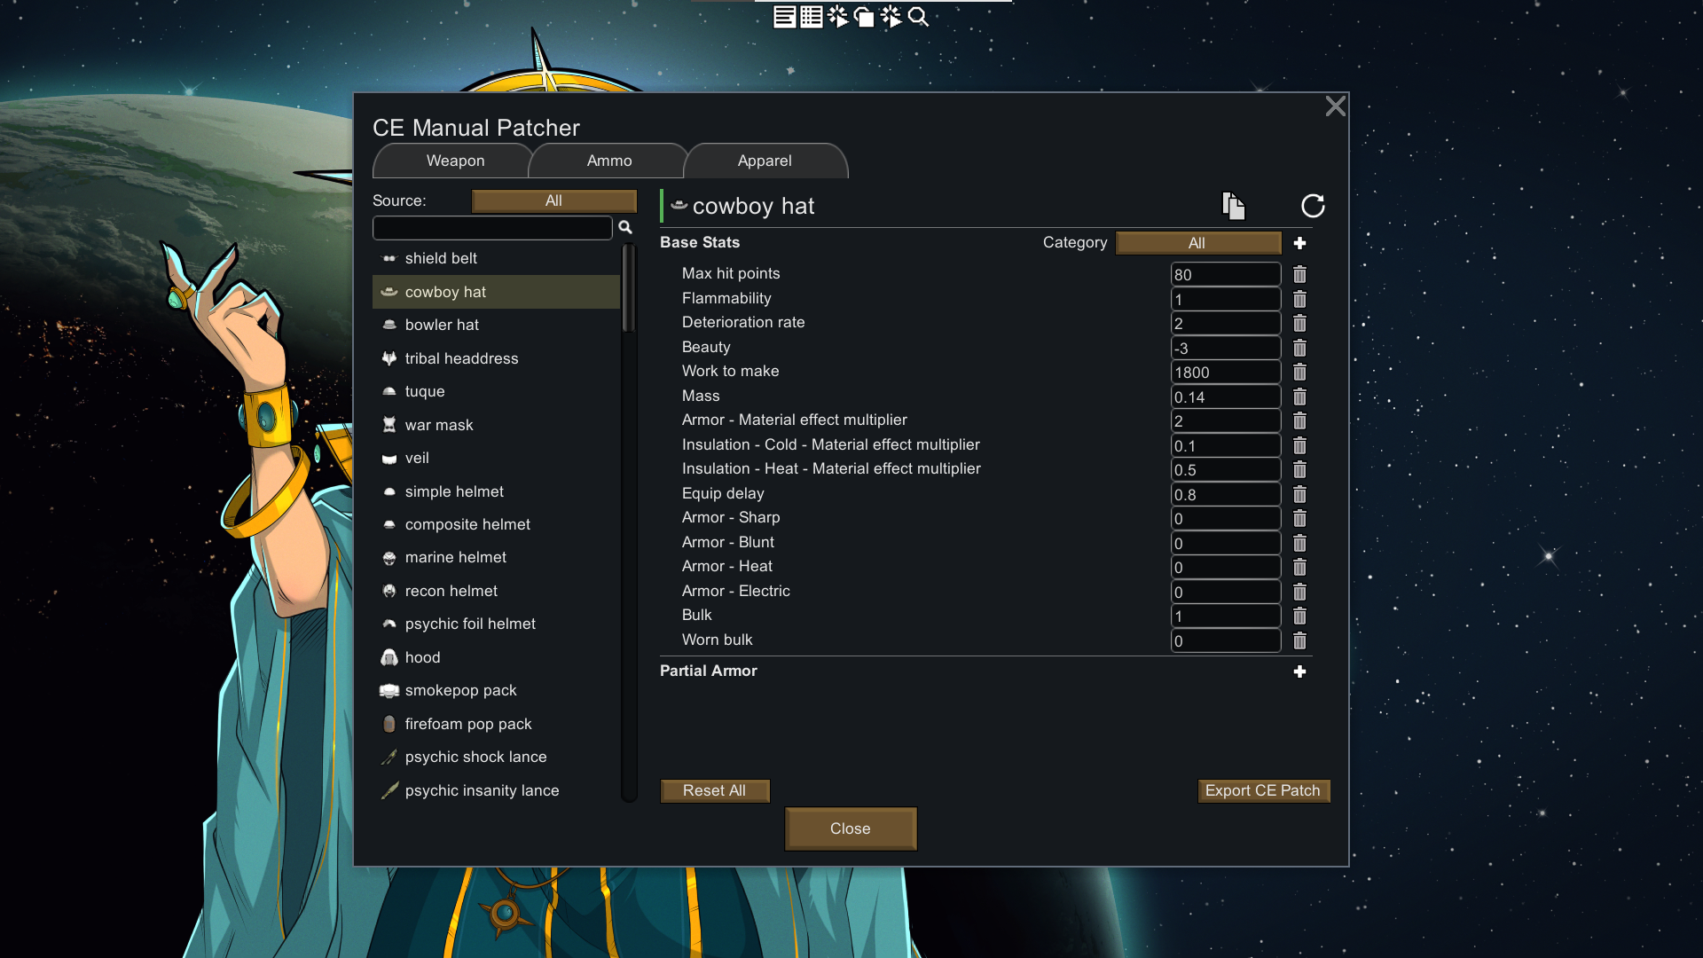This screenshot has height=958, width=1703.
Task: Click the magnifier icon in top debug toolbar
Action: pos(919,17)
